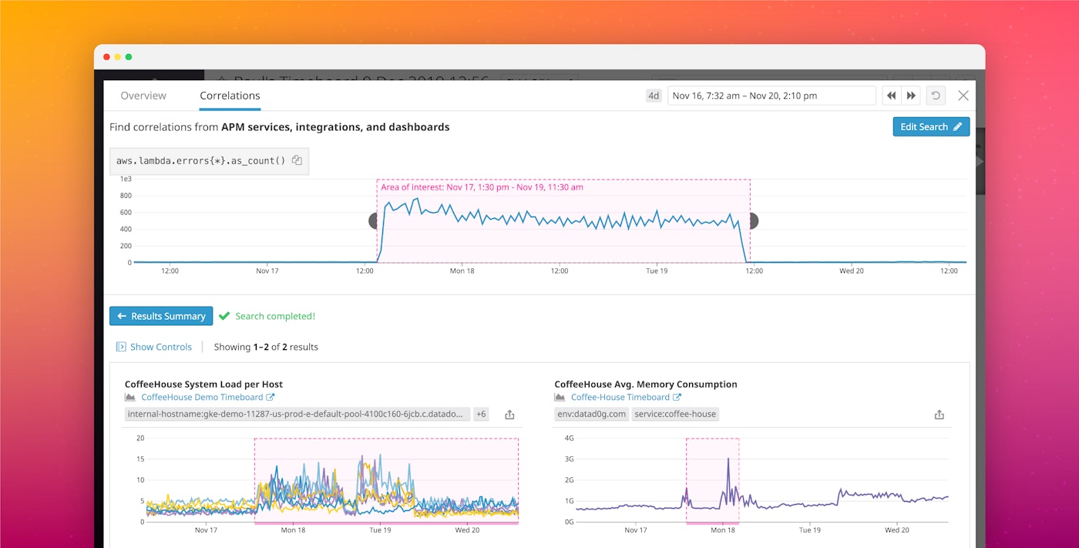Open the 4d time preset dropdown
1079x548 pixels.
click(x=653, y=95)
